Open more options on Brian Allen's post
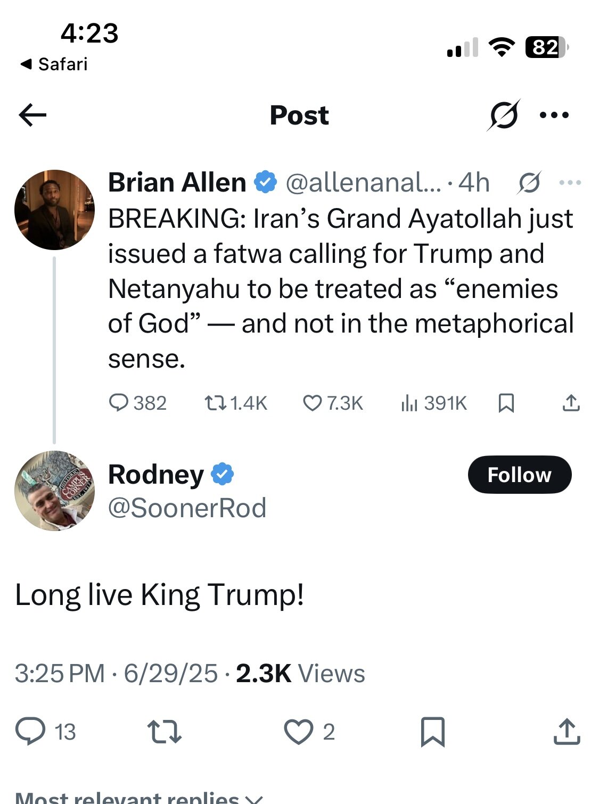 pyautogui.click(x=570, y=183)
